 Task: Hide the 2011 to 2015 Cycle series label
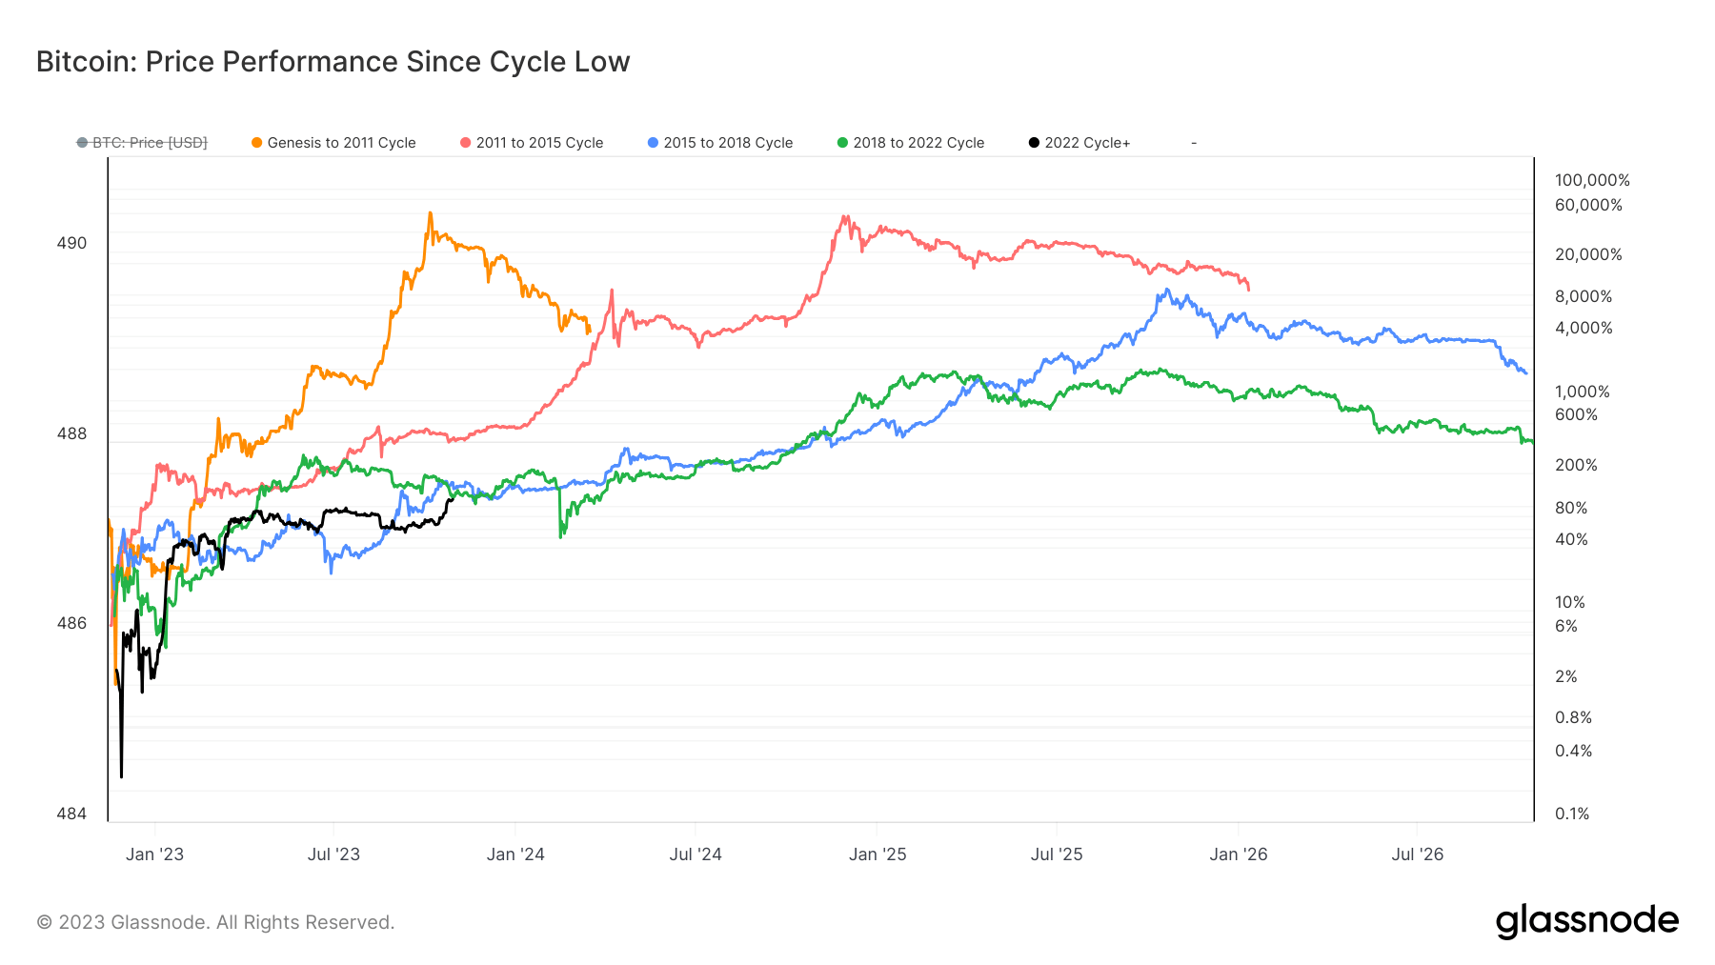[539, 143]
